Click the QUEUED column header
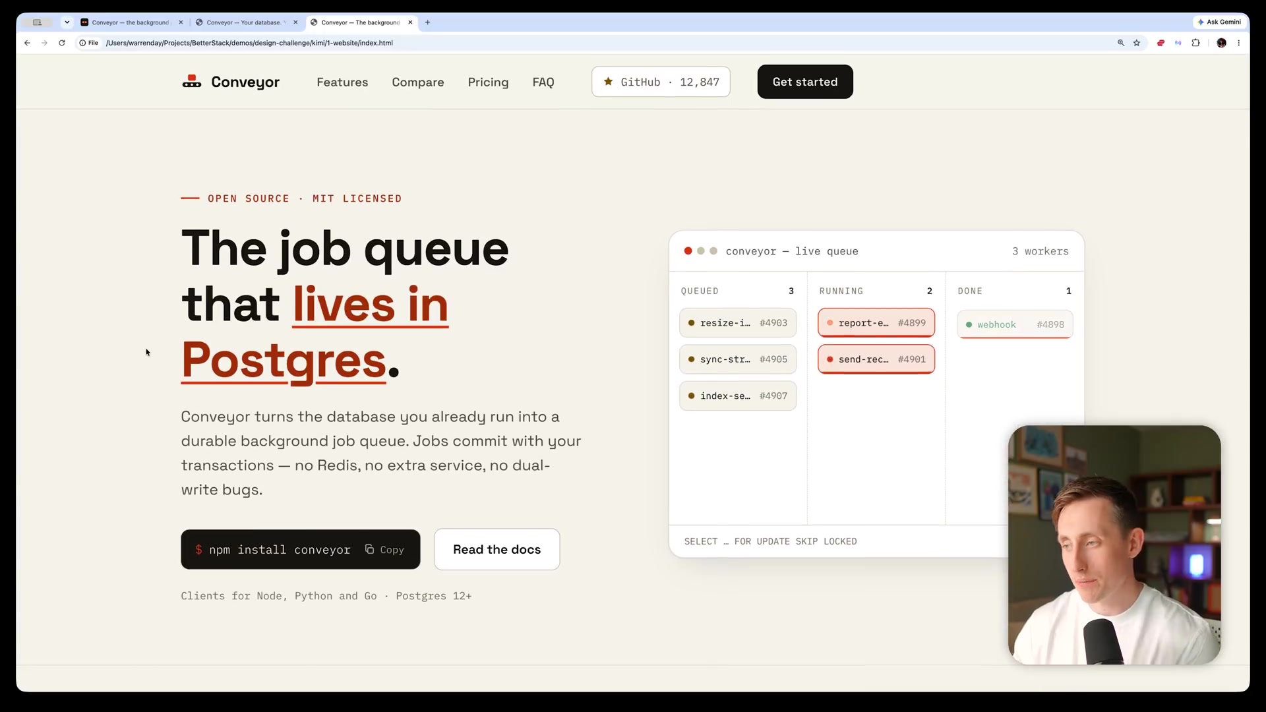This screenshot has height=712, width=1266. point(700,291)
